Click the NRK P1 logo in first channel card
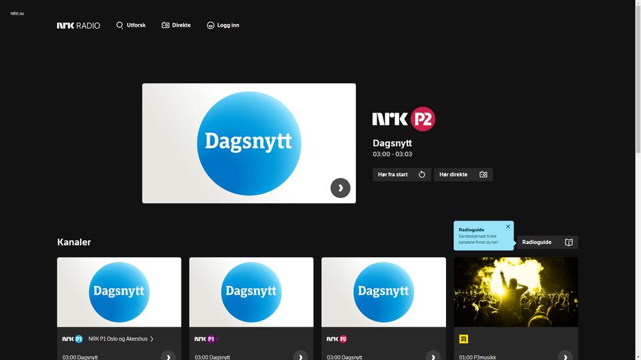 [72, 339]
